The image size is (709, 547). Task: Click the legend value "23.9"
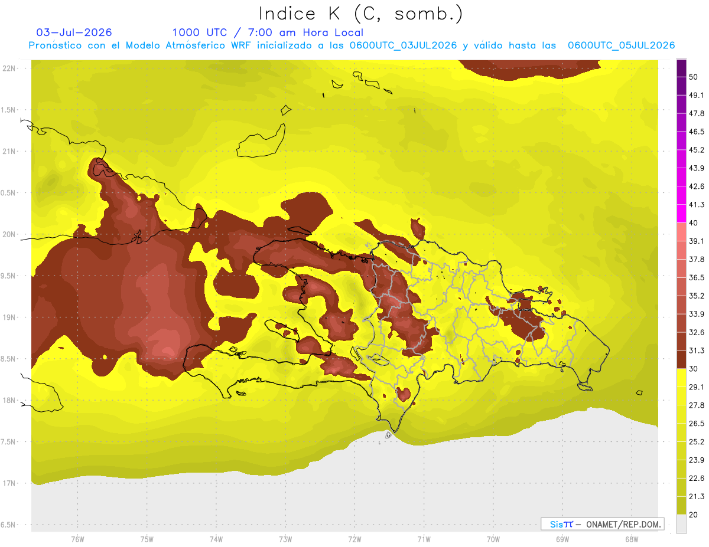click(x=697, y=460)
